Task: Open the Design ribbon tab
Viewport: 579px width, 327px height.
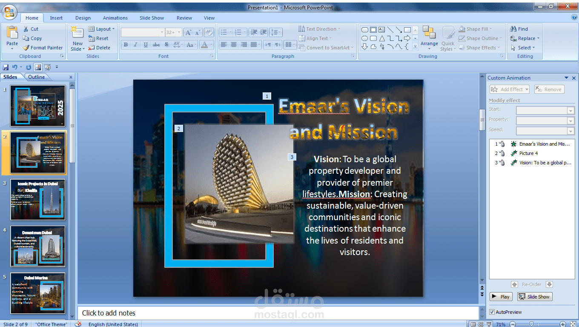Action: tap(83, 18)
